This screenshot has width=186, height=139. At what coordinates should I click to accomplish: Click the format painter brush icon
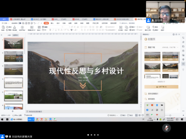click(15, 27)
